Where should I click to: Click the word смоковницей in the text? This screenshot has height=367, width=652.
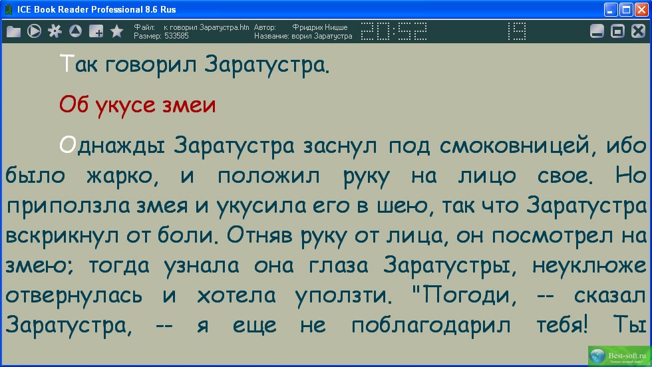[x=515, y=146]
